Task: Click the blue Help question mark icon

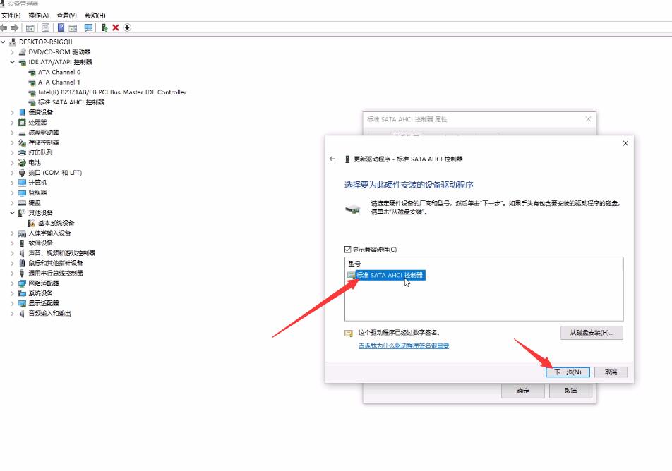Action: pyautogui.click(x=61, y=27)
